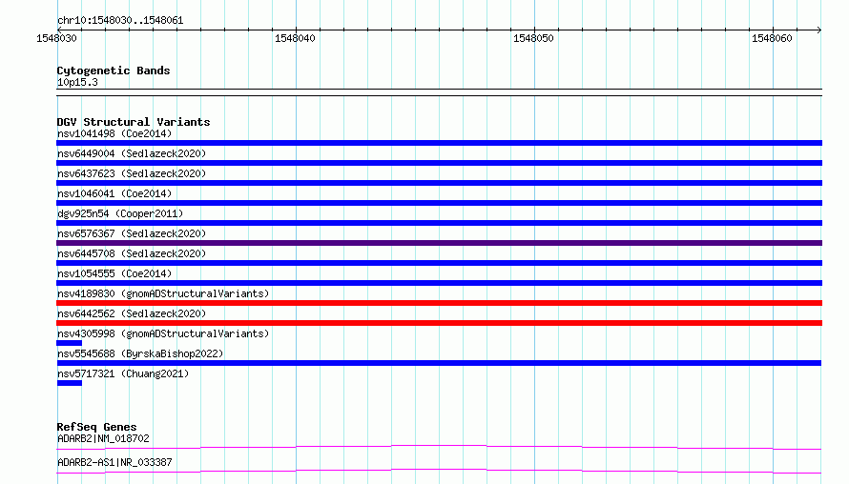Image resolution: width=849 pixels, height=484 pixels.
Task: Click the 1548030 ruler coordinate
Action: (56, 38)
